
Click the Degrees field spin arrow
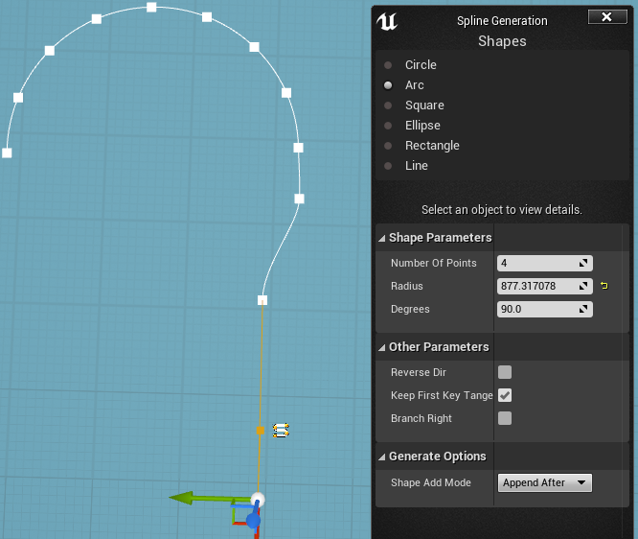point(583,309)
